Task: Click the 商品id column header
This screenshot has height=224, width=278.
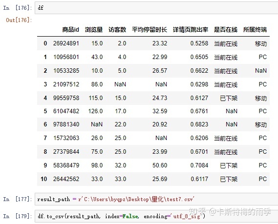Action: pos(70,30)
